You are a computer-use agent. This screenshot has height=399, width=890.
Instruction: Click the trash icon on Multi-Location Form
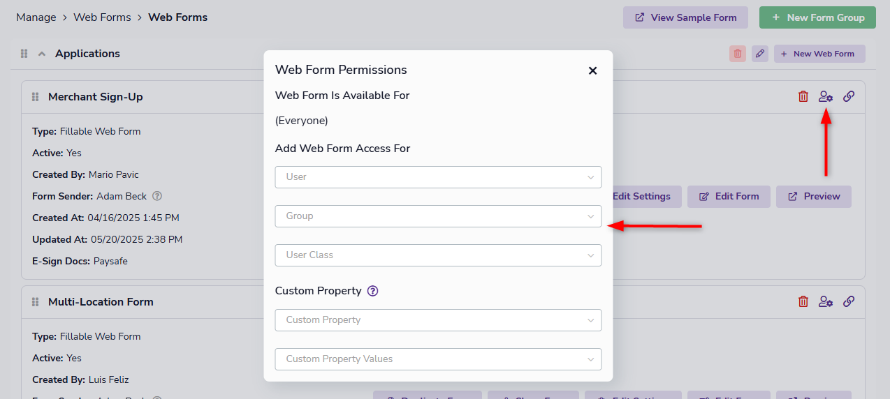point(803,302)
